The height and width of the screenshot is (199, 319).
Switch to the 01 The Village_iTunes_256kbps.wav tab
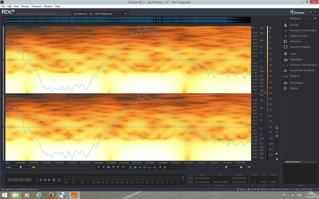42,14
